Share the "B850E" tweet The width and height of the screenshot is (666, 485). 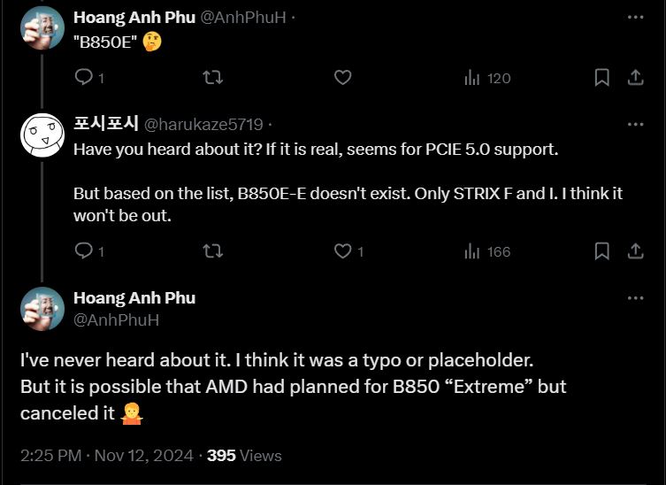point(635,78)
